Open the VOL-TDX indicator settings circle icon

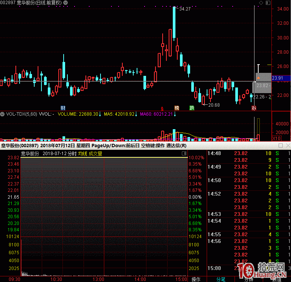point(2,114)
